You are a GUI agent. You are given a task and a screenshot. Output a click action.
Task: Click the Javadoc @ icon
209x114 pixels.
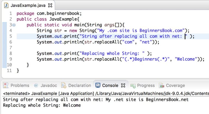tap(36, 85)
